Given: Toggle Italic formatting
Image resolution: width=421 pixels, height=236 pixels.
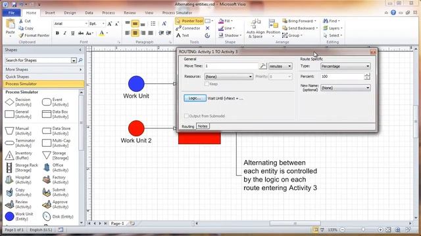Looking at the screenshot, I should 64,33.
